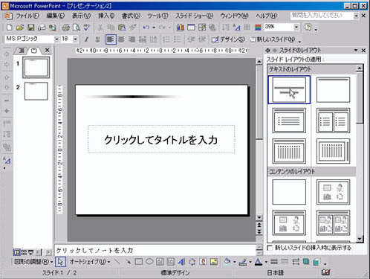Switch to the Outline tab
The image size is (370, 279).
tap(22, 51)
